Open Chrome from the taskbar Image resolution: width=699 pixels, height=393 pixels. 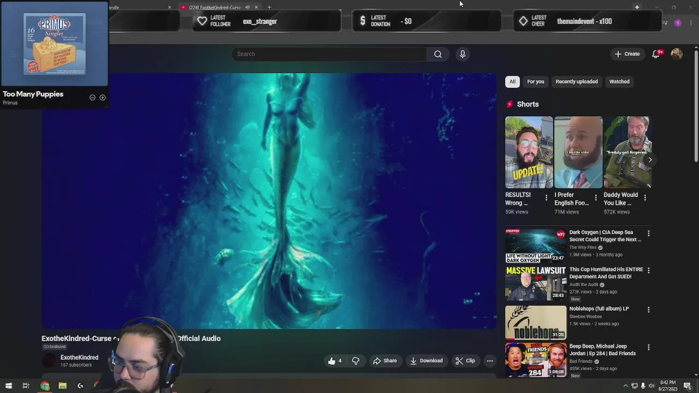45,386
